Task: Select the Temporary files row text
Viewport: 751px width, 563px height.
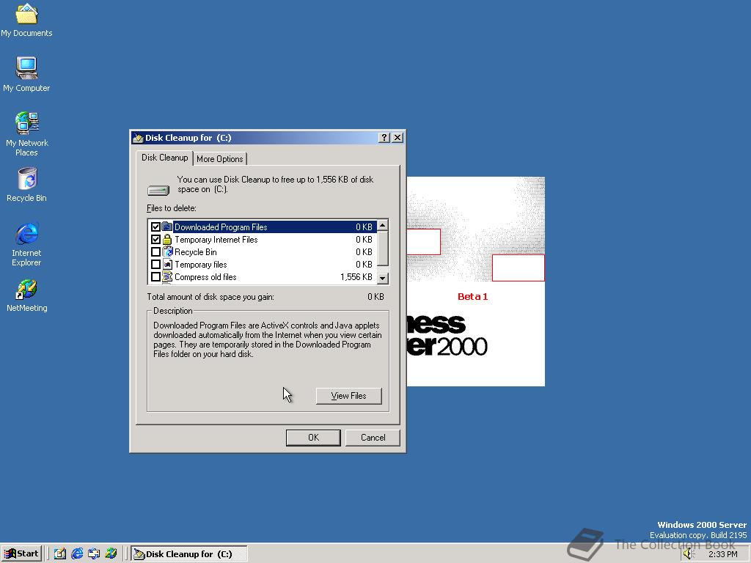Action: (x=201, y=264)
